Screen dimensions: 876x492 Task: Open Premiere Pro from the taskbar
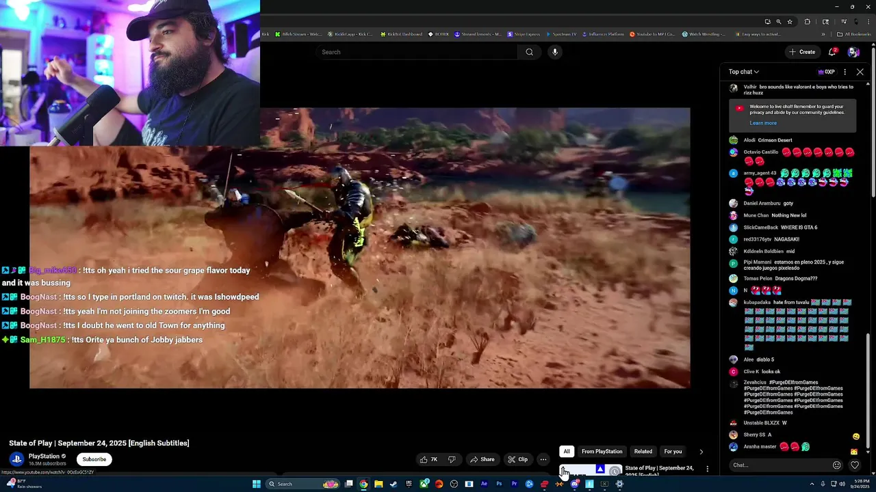click(x=514, y=484)
